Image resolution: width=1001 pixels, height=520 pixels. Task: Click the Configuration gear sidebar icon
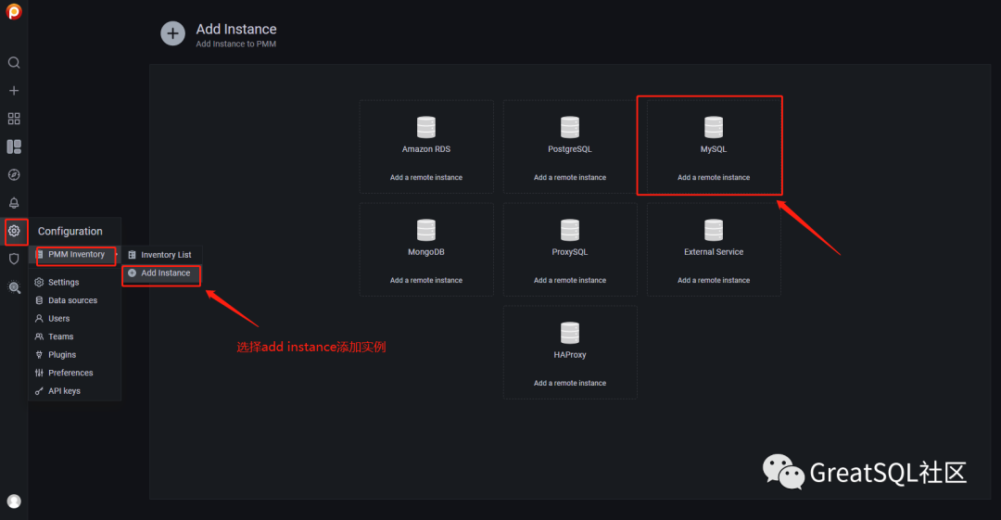[14, 231]
